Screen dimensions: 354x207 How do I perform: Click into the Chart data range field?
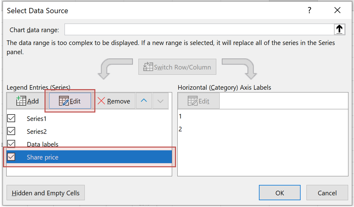[199, 30]
